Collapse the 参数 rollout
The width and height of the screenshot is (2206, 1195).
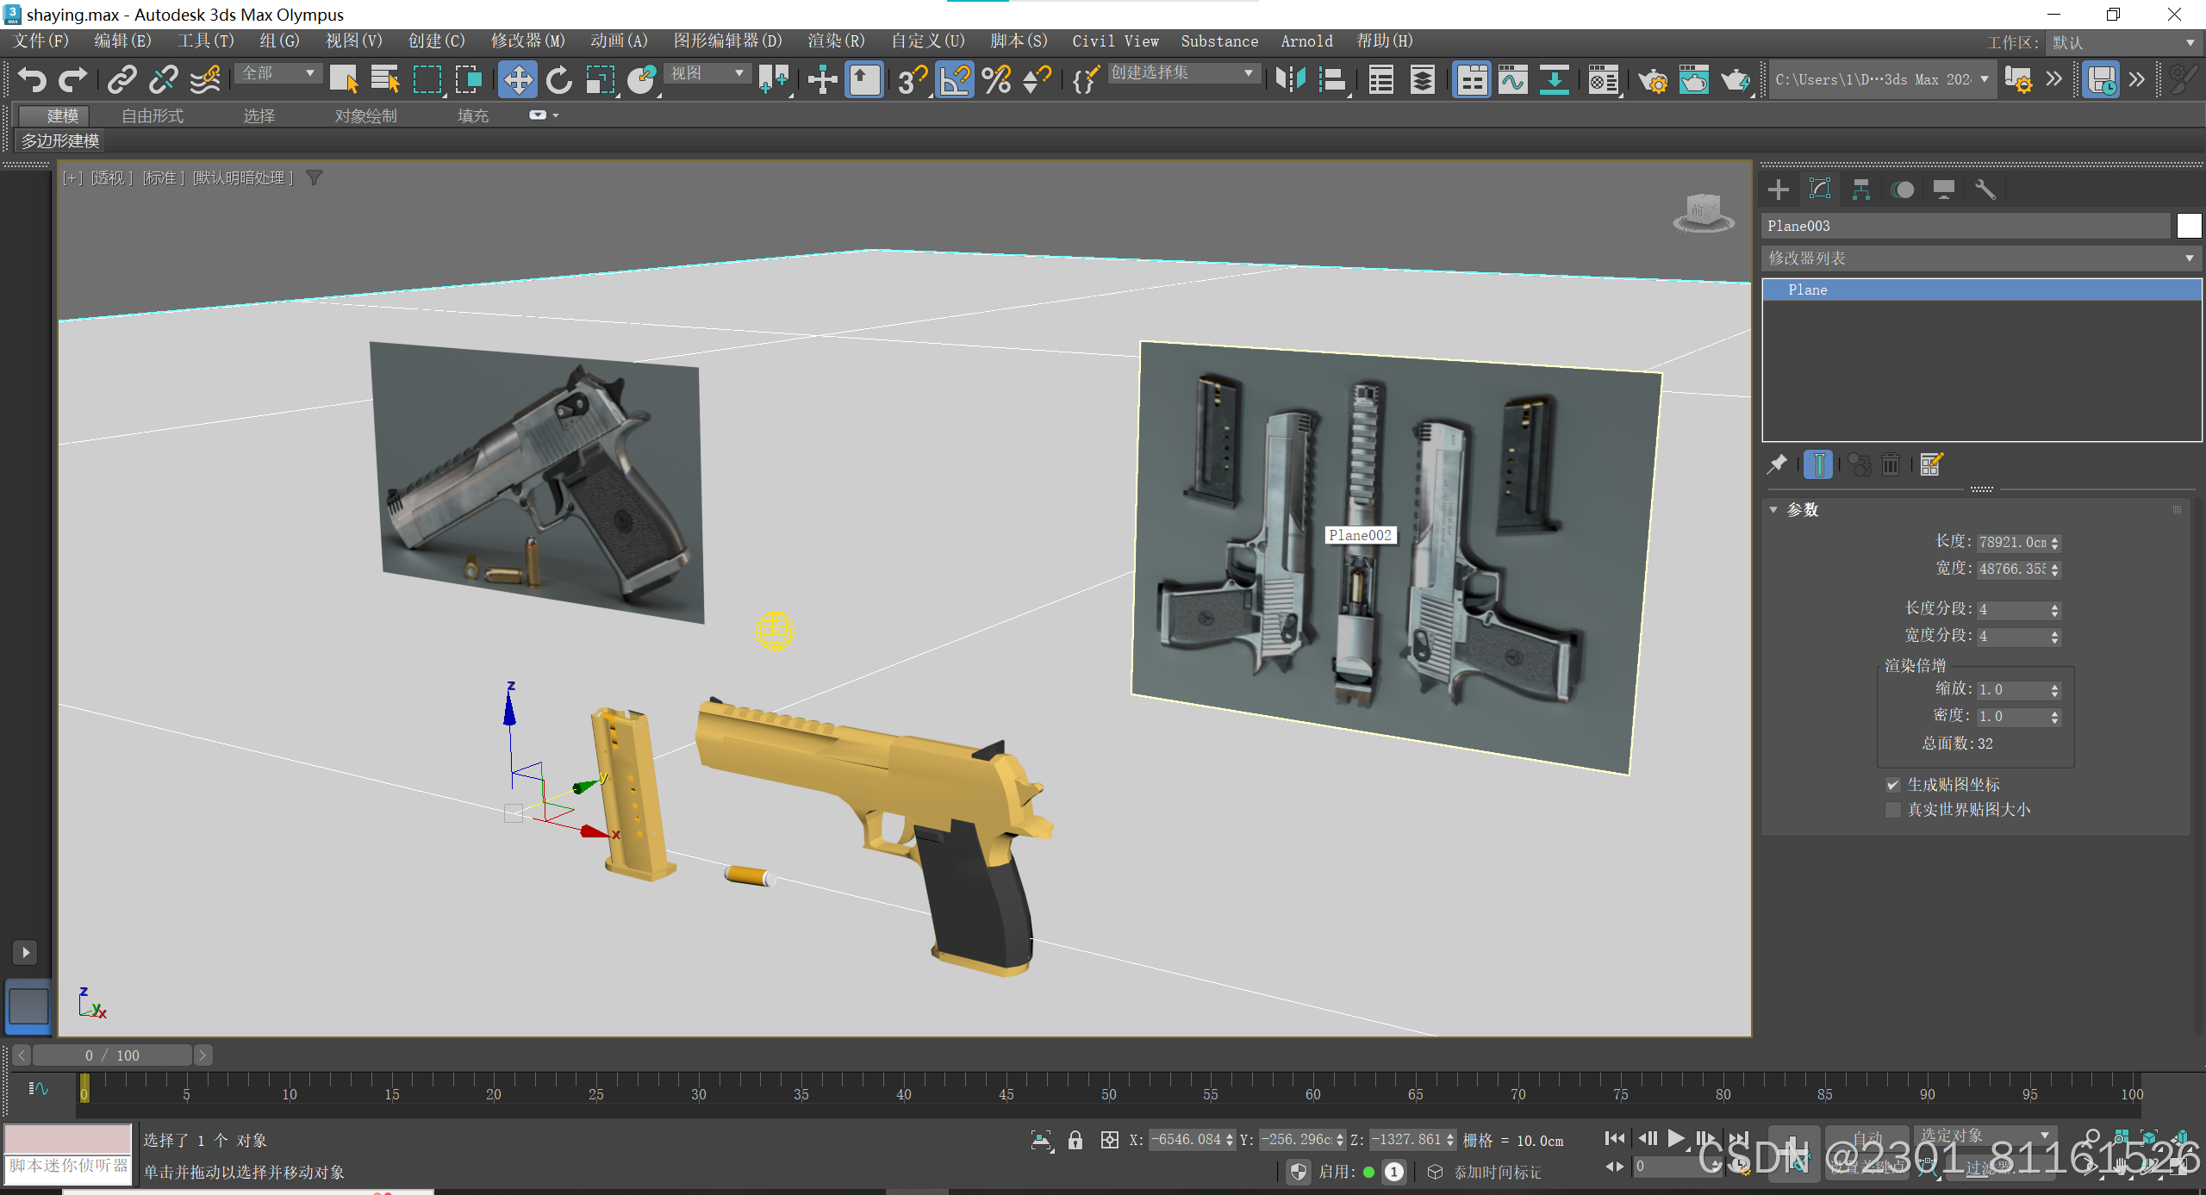(x=1802, y=510)
